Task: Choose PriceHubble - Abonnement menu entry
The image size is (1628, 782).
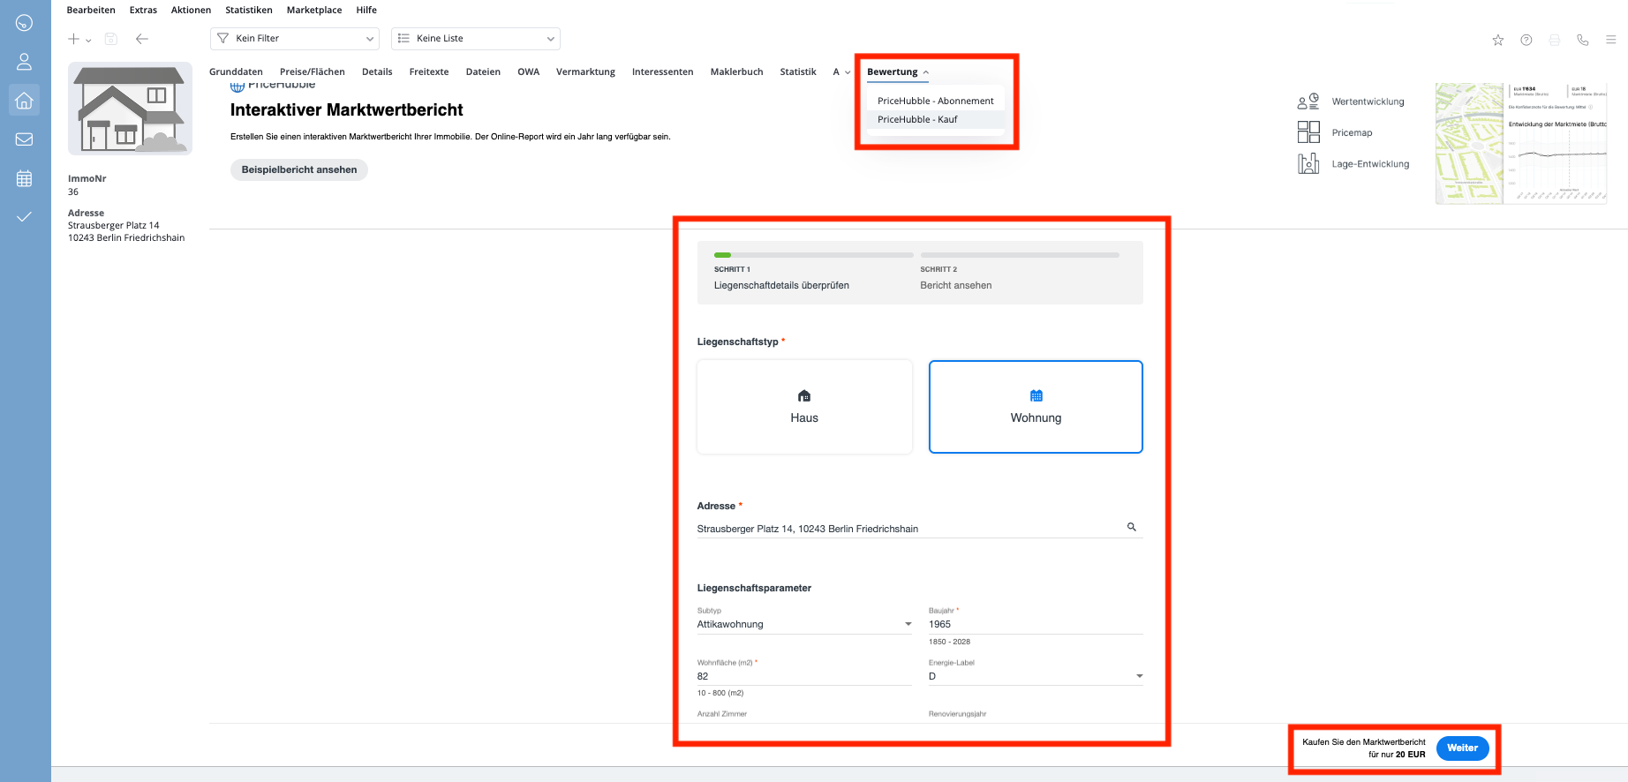Action: tap(935, 101)
